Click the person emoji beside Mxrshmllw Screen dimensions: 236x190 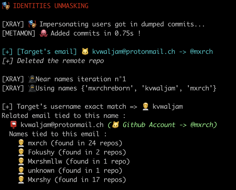point(21,161)
